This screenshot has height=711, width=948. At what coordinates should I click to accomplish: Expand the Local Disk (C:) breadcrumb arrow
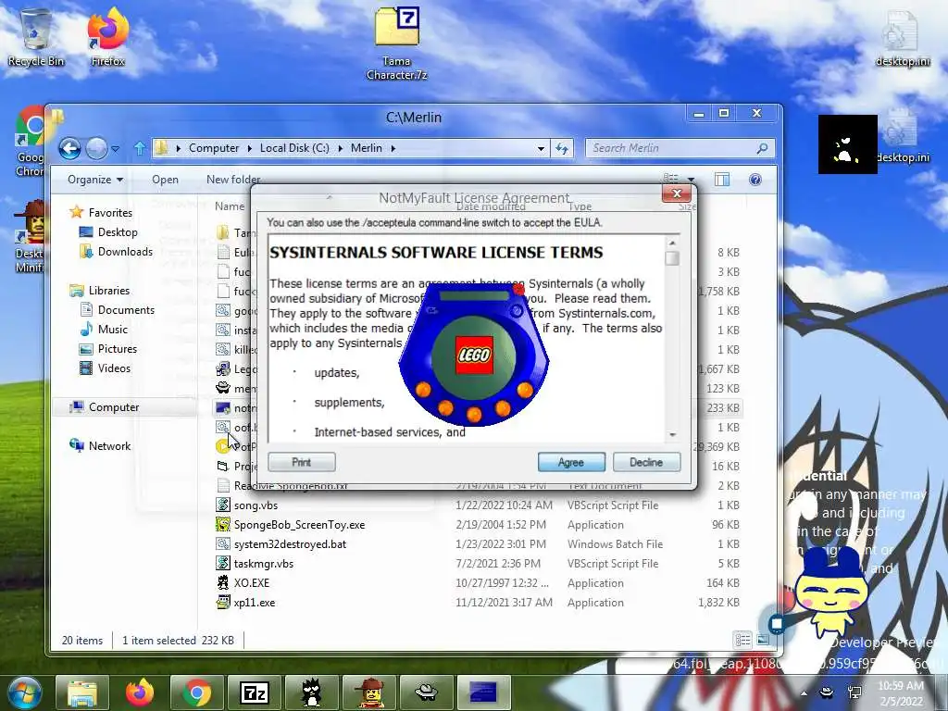[340, 148]
